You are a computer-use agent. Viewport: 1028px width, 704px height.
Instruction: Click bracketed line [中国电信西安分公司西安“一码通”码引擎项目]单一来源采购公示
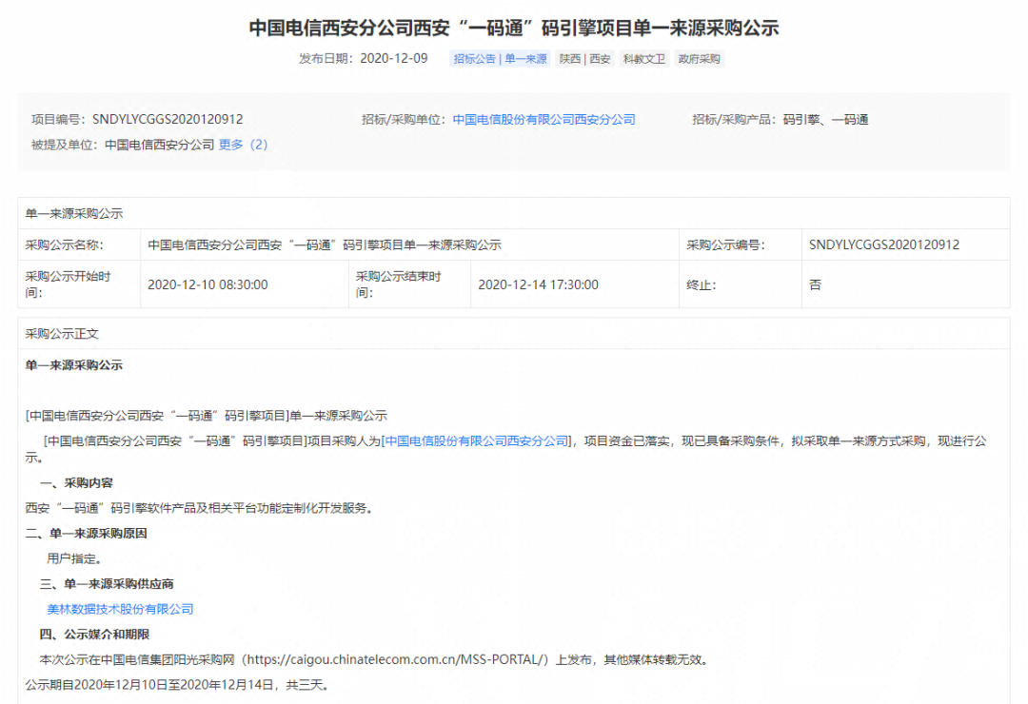[x=207, y=416]
